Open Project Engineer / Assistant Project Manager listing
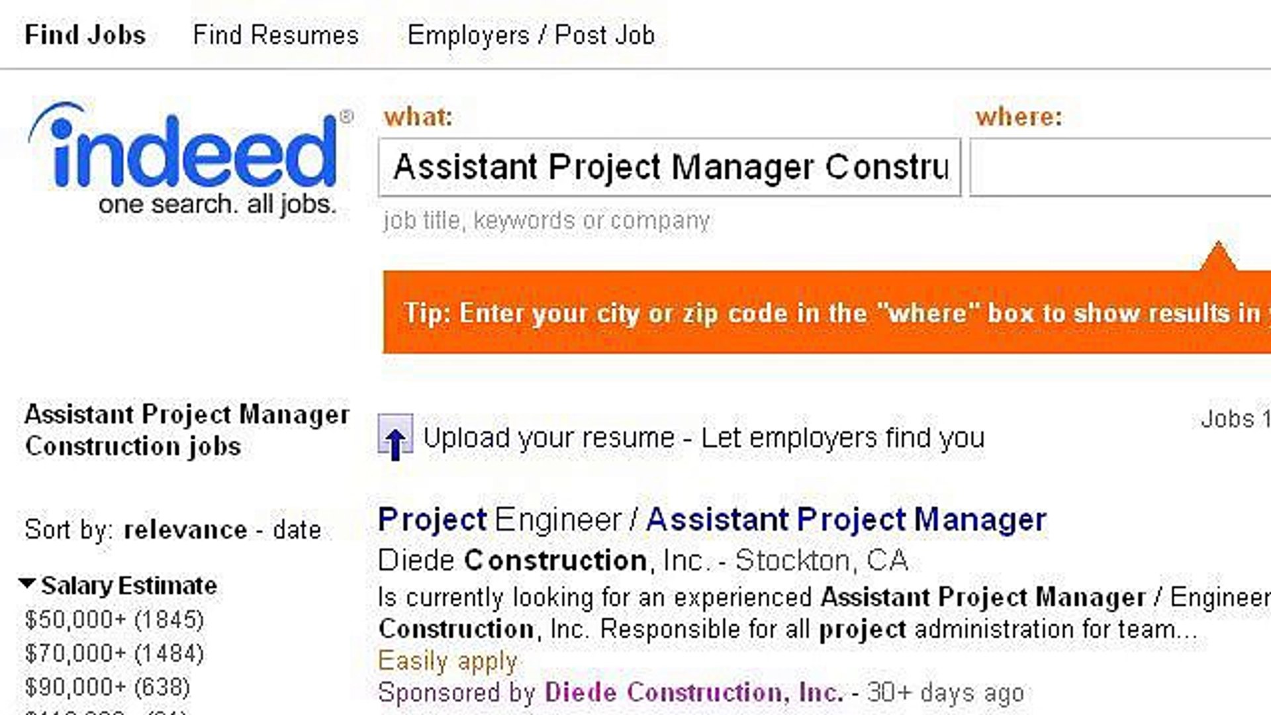This screenshot has width=1271, height=715. point(712,520)
